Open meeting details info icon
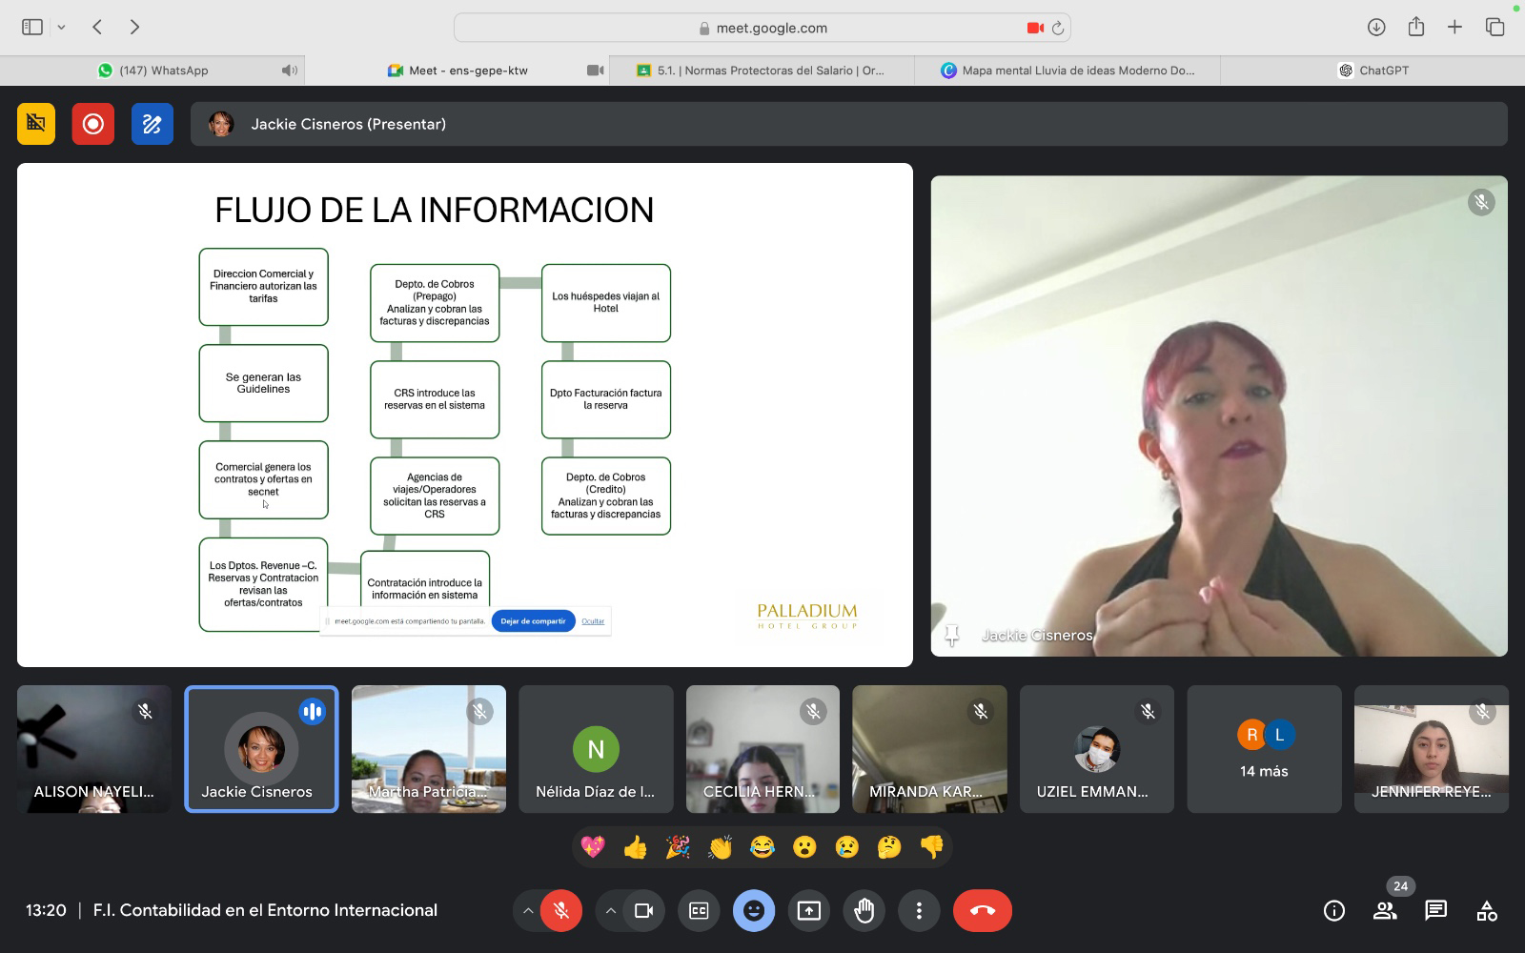Image resolution: width=1525 pixels, height=953 pixels. tap(1333, 911)
